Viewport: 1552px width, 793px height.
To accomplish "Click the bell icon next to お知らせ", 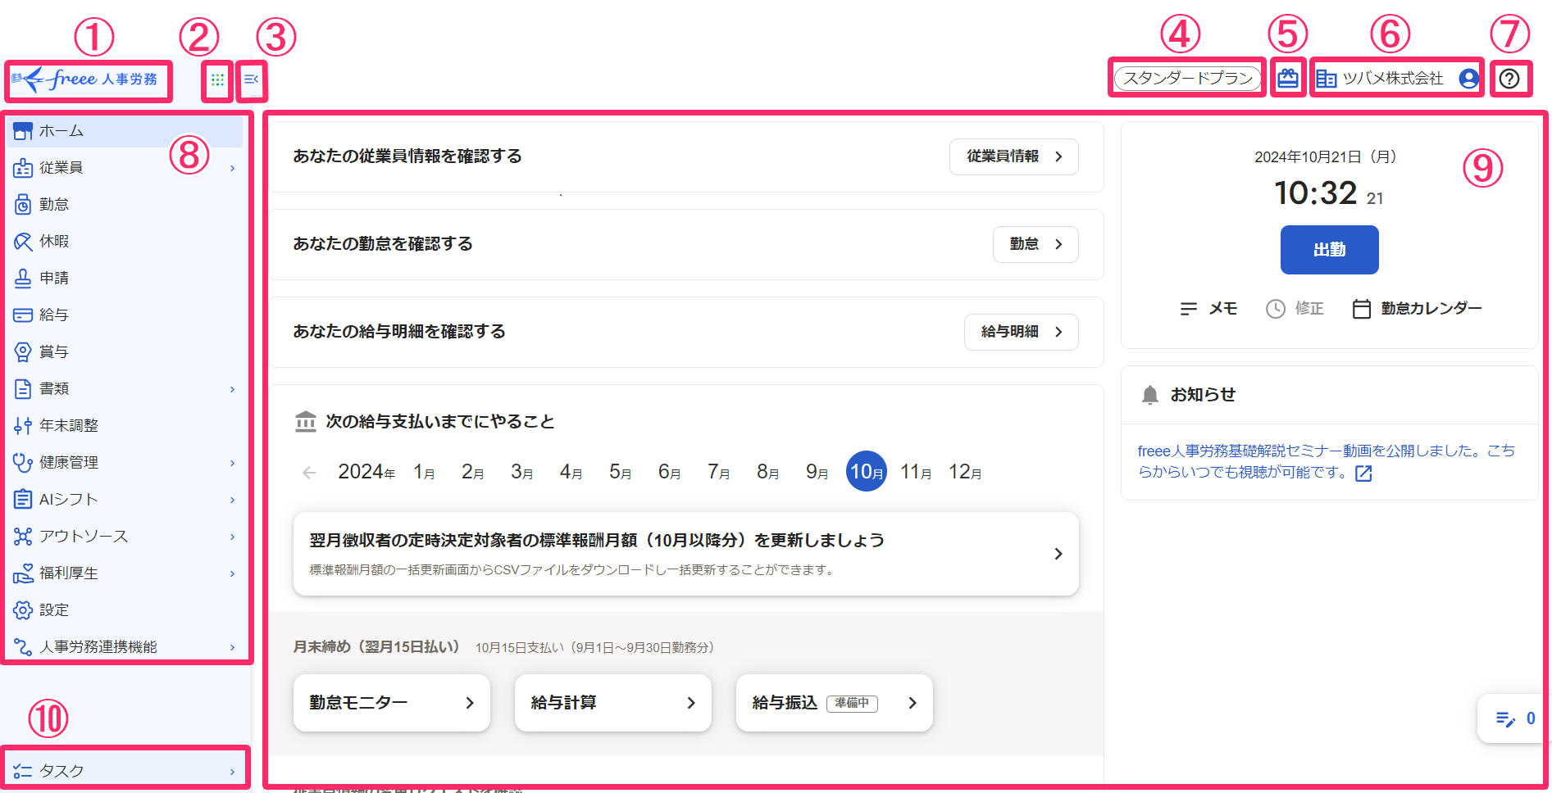I will pyautogui.click(x=1150, y=395).
